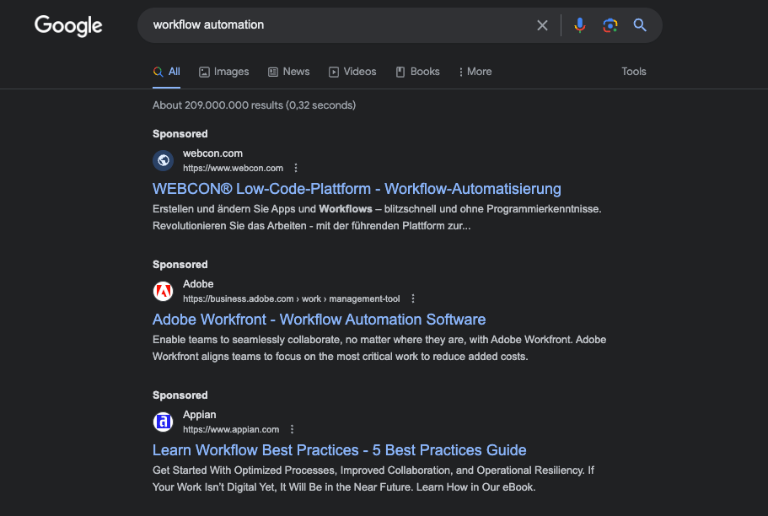Click the Adobe logo favicon

[163, 291]
